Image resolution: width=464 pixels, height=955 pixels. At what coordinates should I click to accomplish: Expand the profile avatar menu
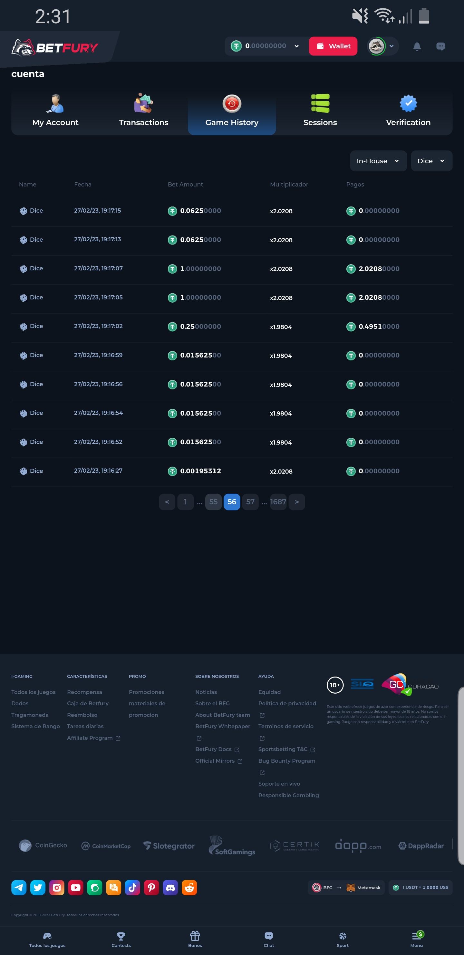point(382,46)
